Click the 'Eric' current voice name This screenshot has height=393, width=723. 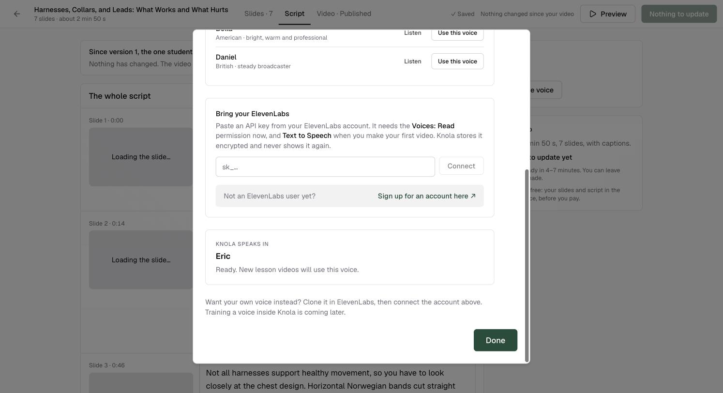click(223, 256)
